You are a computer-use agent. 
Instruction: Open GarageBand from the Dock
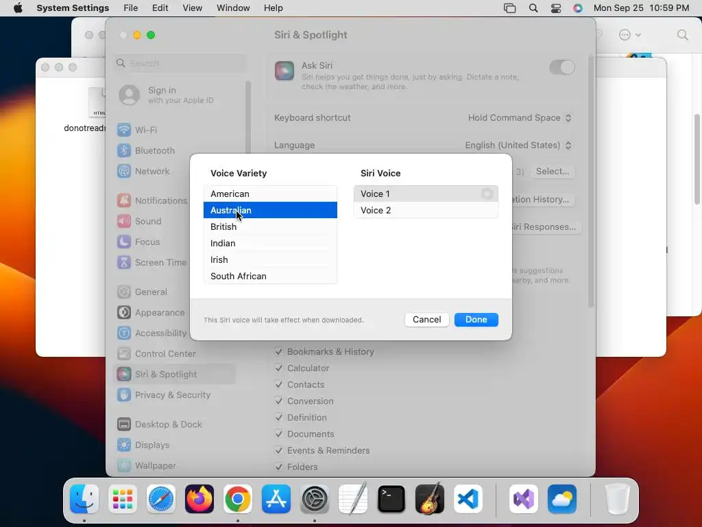click(430, 499)
